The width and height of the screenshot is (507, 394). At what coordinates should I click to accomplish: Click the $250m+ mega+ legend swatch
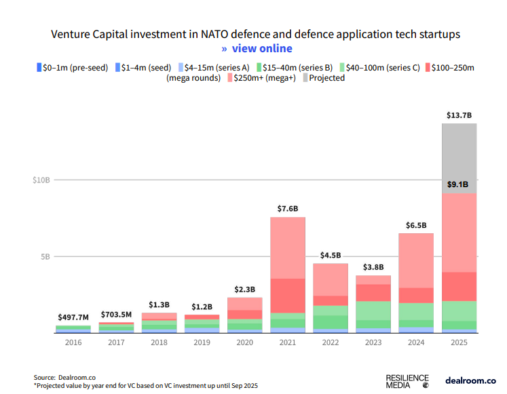click(229, 78)
